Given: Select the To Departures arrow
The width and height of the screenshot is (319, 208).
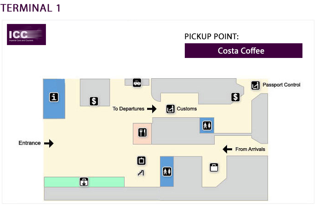Looking at the screenshot, I should click(x=152, y=109).
